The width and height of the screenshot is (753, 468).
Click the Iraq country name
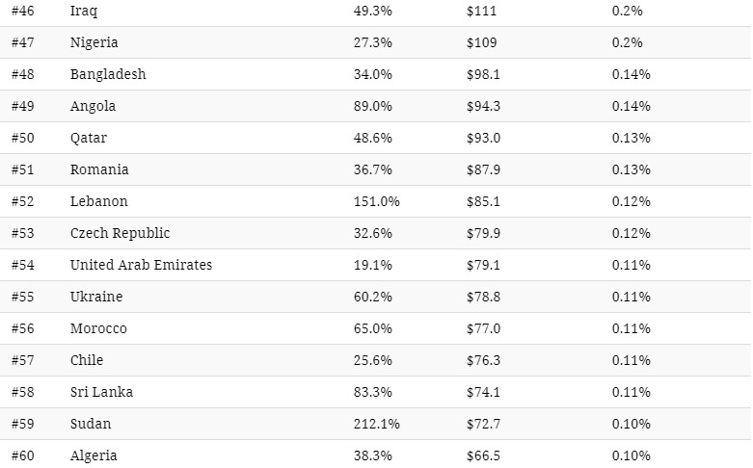click(x=84, y=11)
